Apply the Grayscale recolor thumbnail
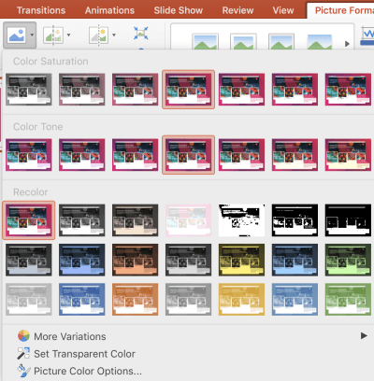 point(82,220)
